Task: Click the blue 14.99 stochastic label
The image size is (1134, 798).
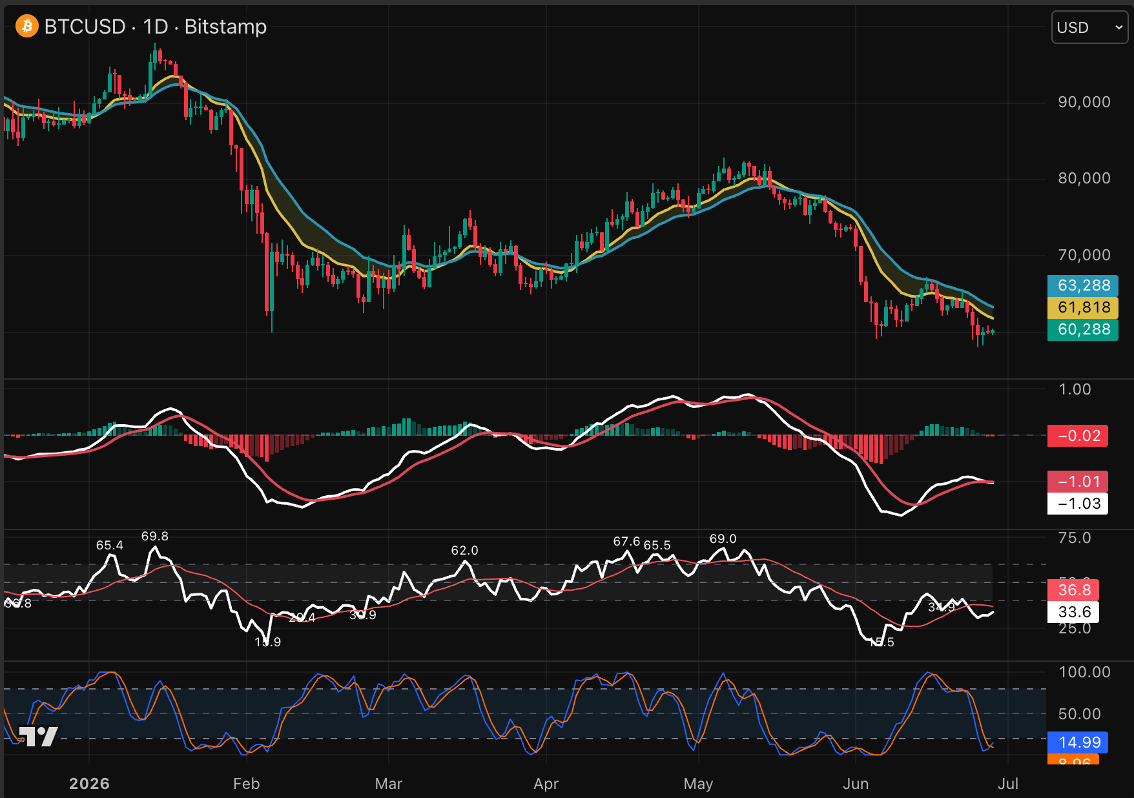Action: coord(1078,742)
